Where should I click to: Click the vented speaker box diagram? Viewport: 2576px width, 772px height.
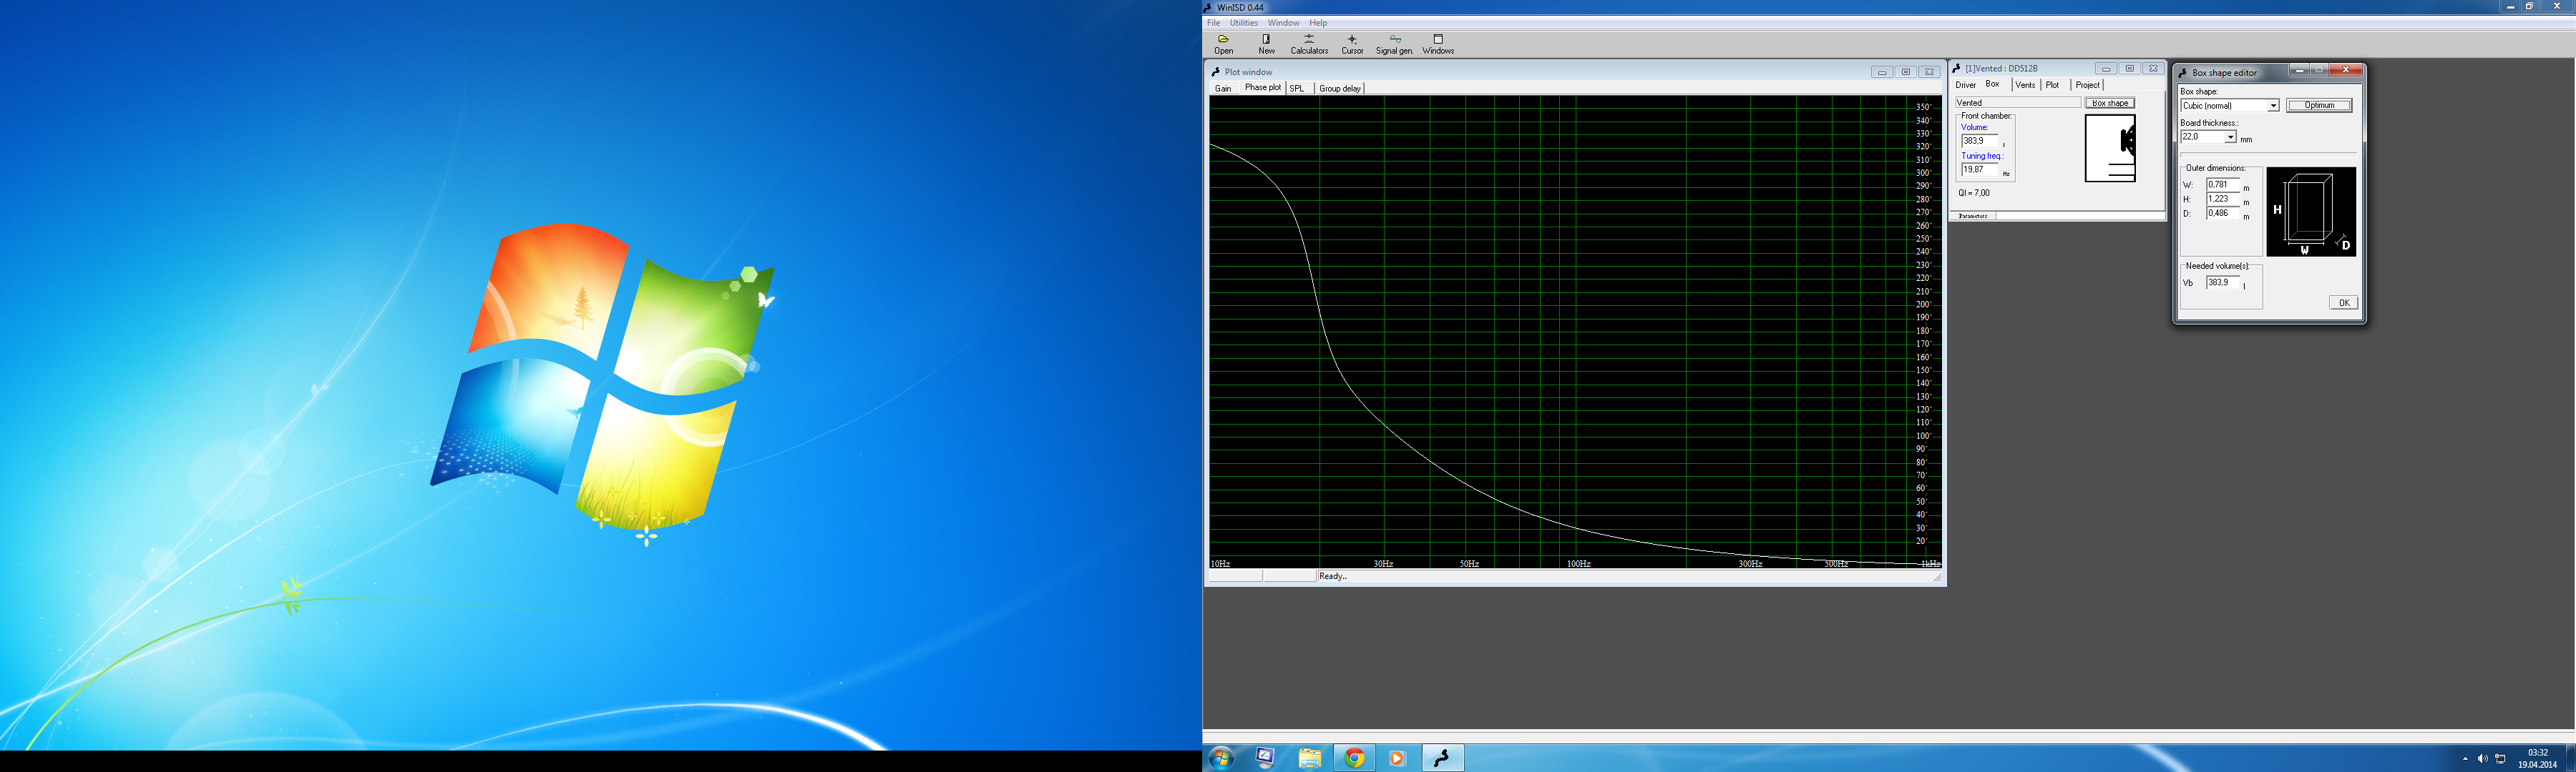[2110, 149]
